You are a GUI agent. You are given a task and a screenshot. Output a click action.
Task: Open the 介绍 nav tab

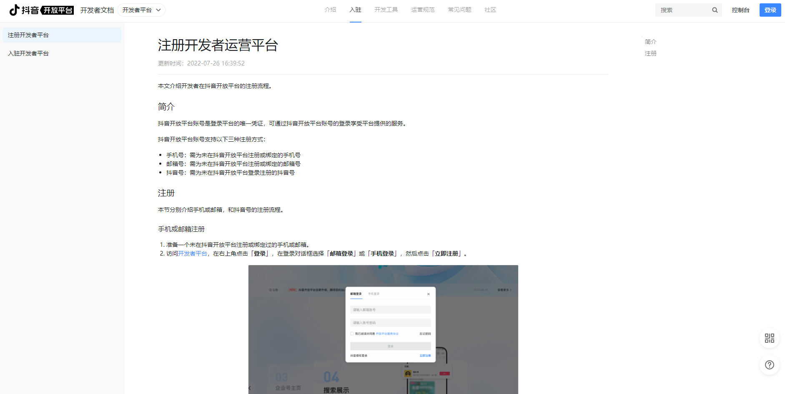pyautogui.click(x=330, y=10)
